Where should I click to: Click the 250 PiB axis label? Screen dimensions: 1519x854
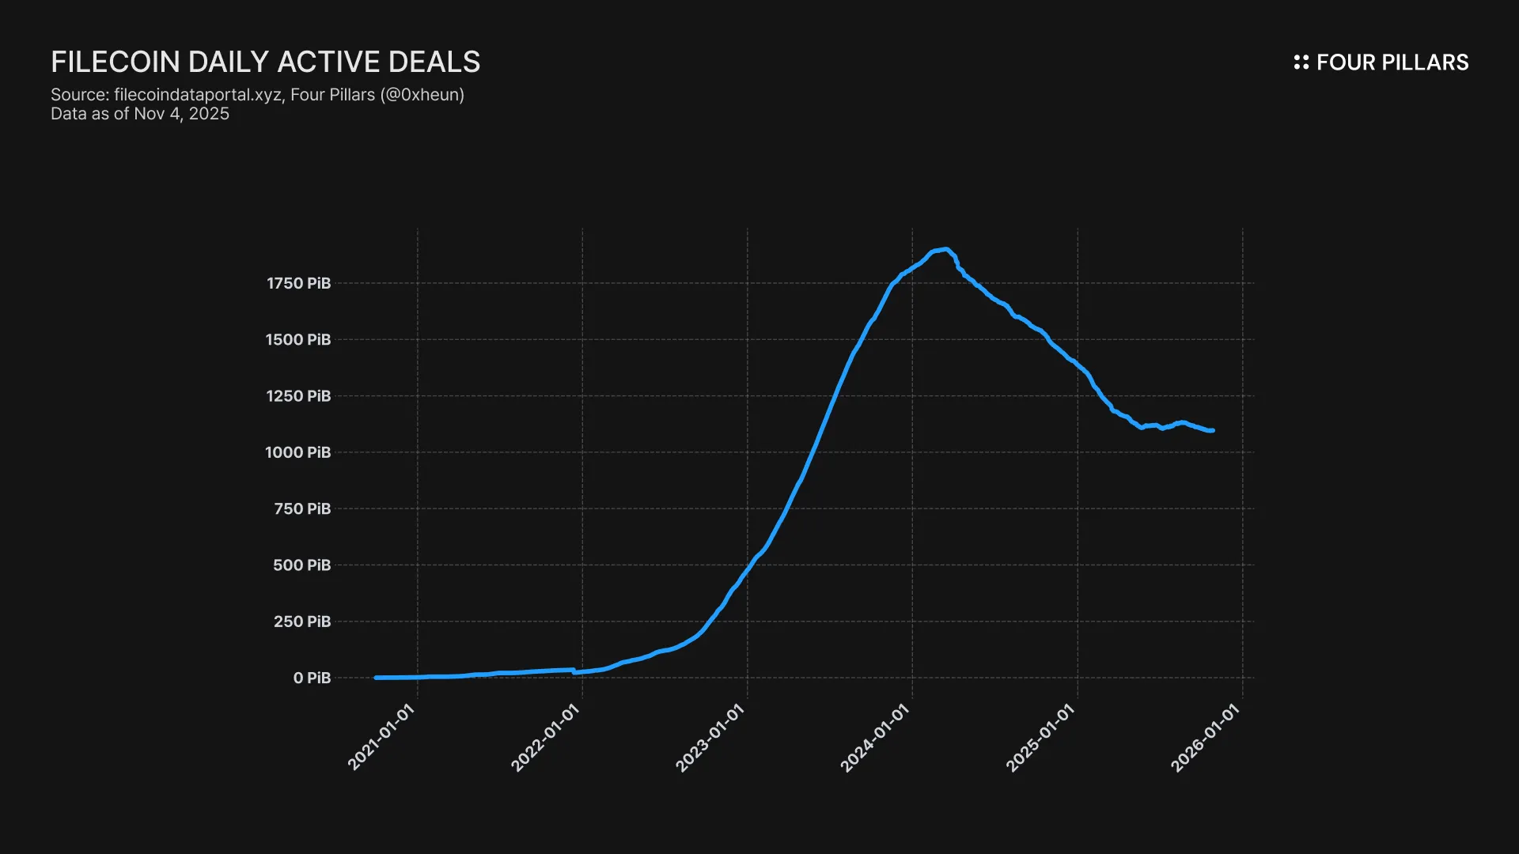pos(302,622)
